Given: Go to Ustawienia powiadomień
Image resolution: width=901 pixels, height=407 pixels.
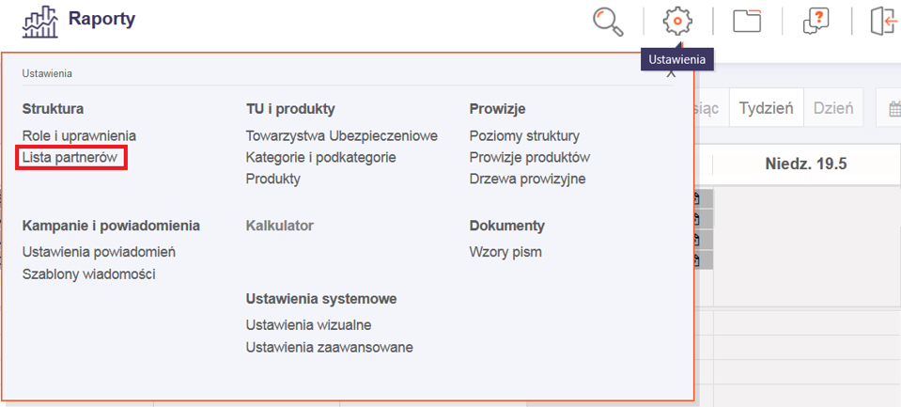Looking at the screenshot, I should [99, 252].
